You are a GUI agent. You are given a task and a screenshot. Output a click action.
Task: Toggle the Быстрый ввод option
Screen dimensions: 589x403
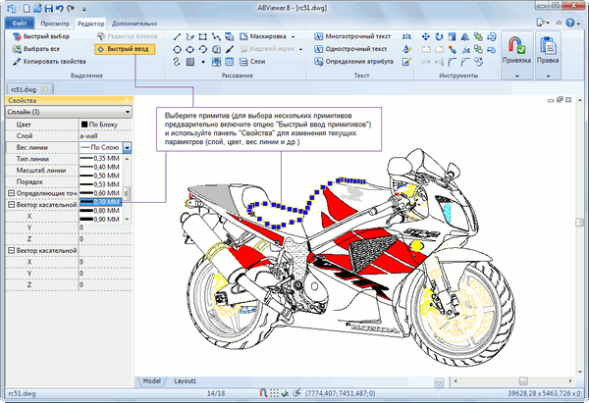coord(124,48)
